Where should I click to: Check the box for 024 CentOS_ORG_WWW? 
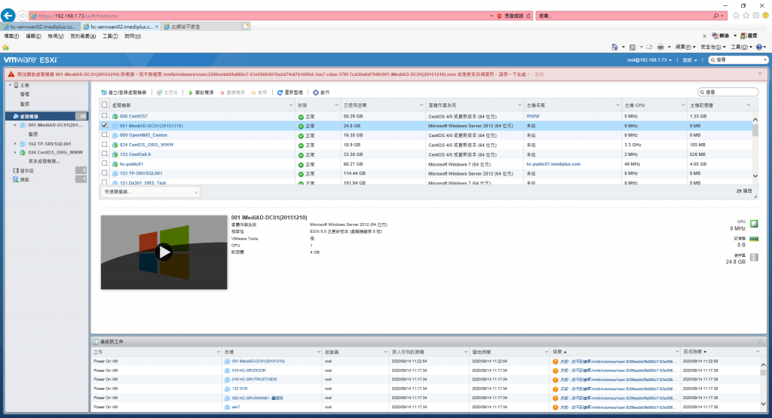click(x=104, y=145)
